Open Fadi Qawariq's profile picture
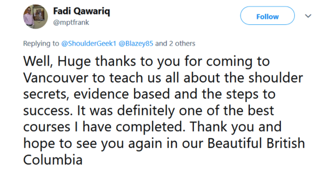Screen dimensions: 334x171 [x=36, y=17]
